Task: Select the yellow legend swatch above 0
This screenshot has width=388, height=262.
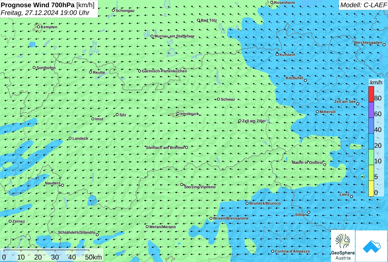Action: [371, 189]
